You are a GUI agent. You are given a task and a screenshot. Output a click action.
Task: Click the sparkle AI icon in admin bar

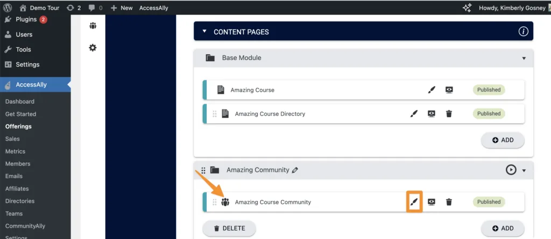pyautogui.click(x=467, y=8)
